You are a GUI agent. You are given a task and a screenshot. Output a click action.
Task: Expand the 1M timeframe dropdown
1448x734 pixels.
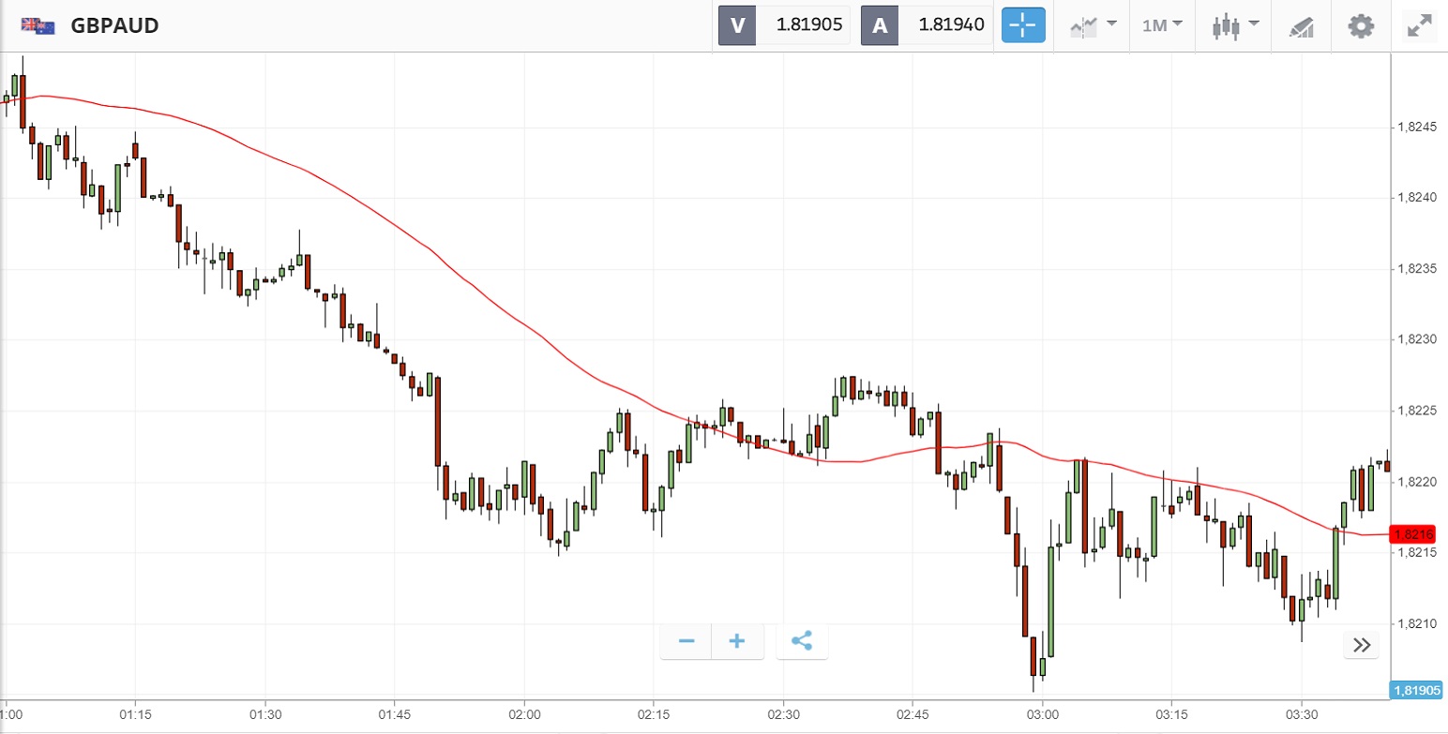coord(1162,25)
